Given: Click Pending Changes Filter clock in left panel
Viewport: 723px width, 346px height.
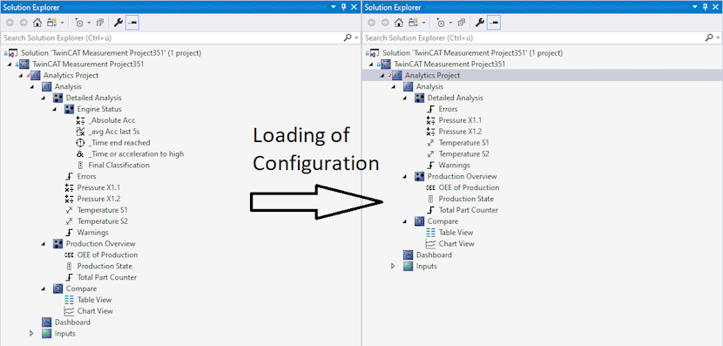Looking at the screenshot, I should [79, 22].
